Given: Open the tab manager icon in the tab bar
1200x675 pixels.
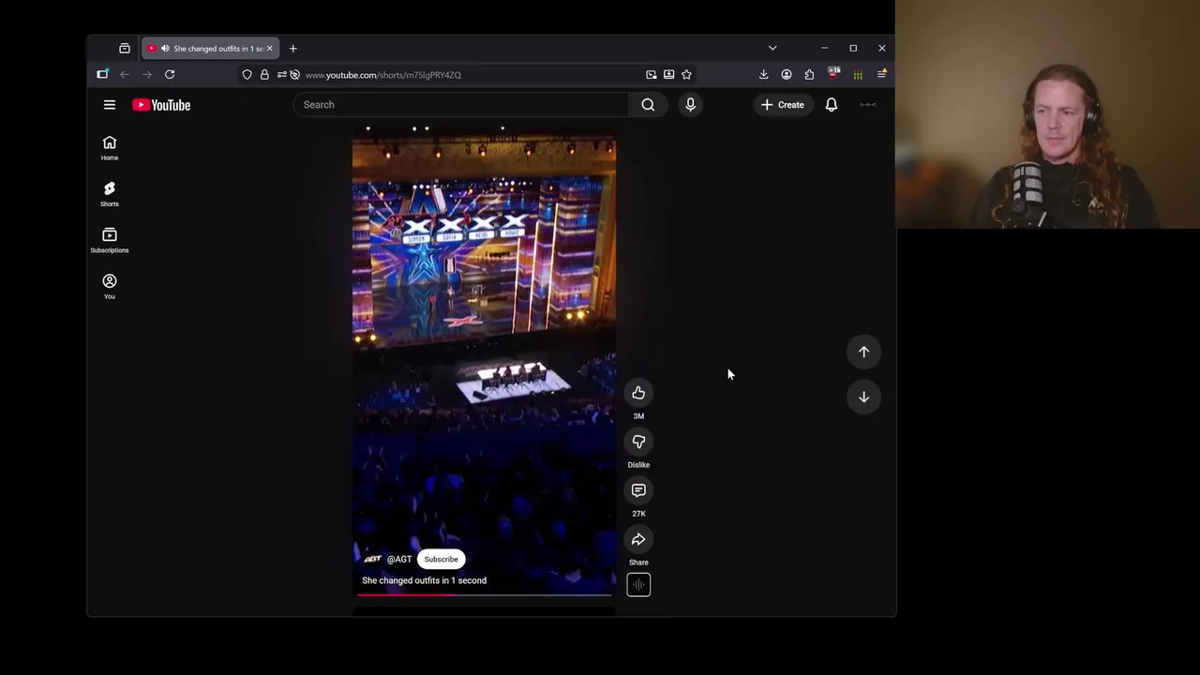Looking at the screenshot, I should point(125,48).
